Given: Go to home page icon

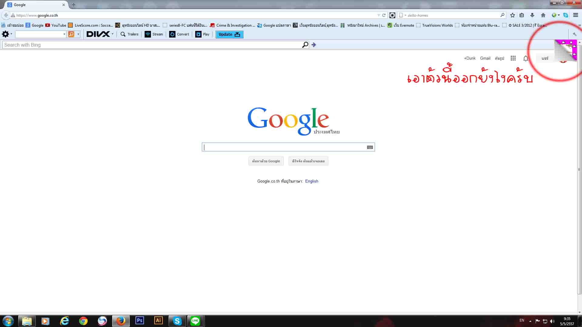Looking at the screenshot, I should tap(543, 15).
